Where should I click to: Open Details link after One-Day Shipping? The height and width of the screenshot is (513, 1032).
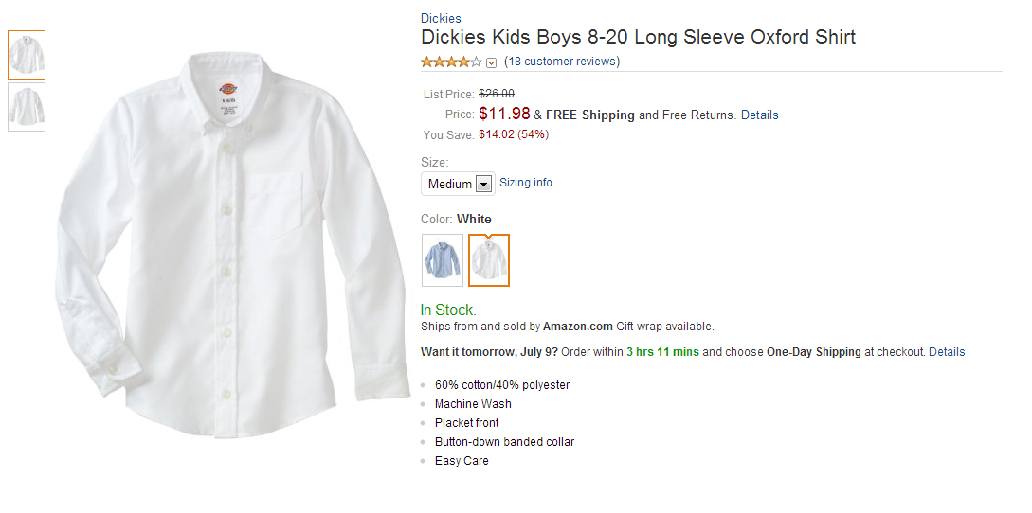[x=947, y=352]
